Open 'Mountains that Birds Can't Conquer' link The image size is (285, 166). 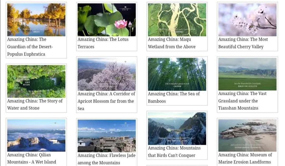(x=174, y=152)
